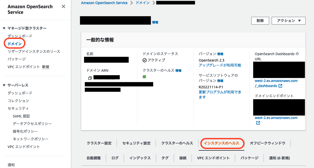The height and width of the screenshot is (168, 314).
Task: Open データアクセスポリシー page
Action: click(x=32, y=124)
